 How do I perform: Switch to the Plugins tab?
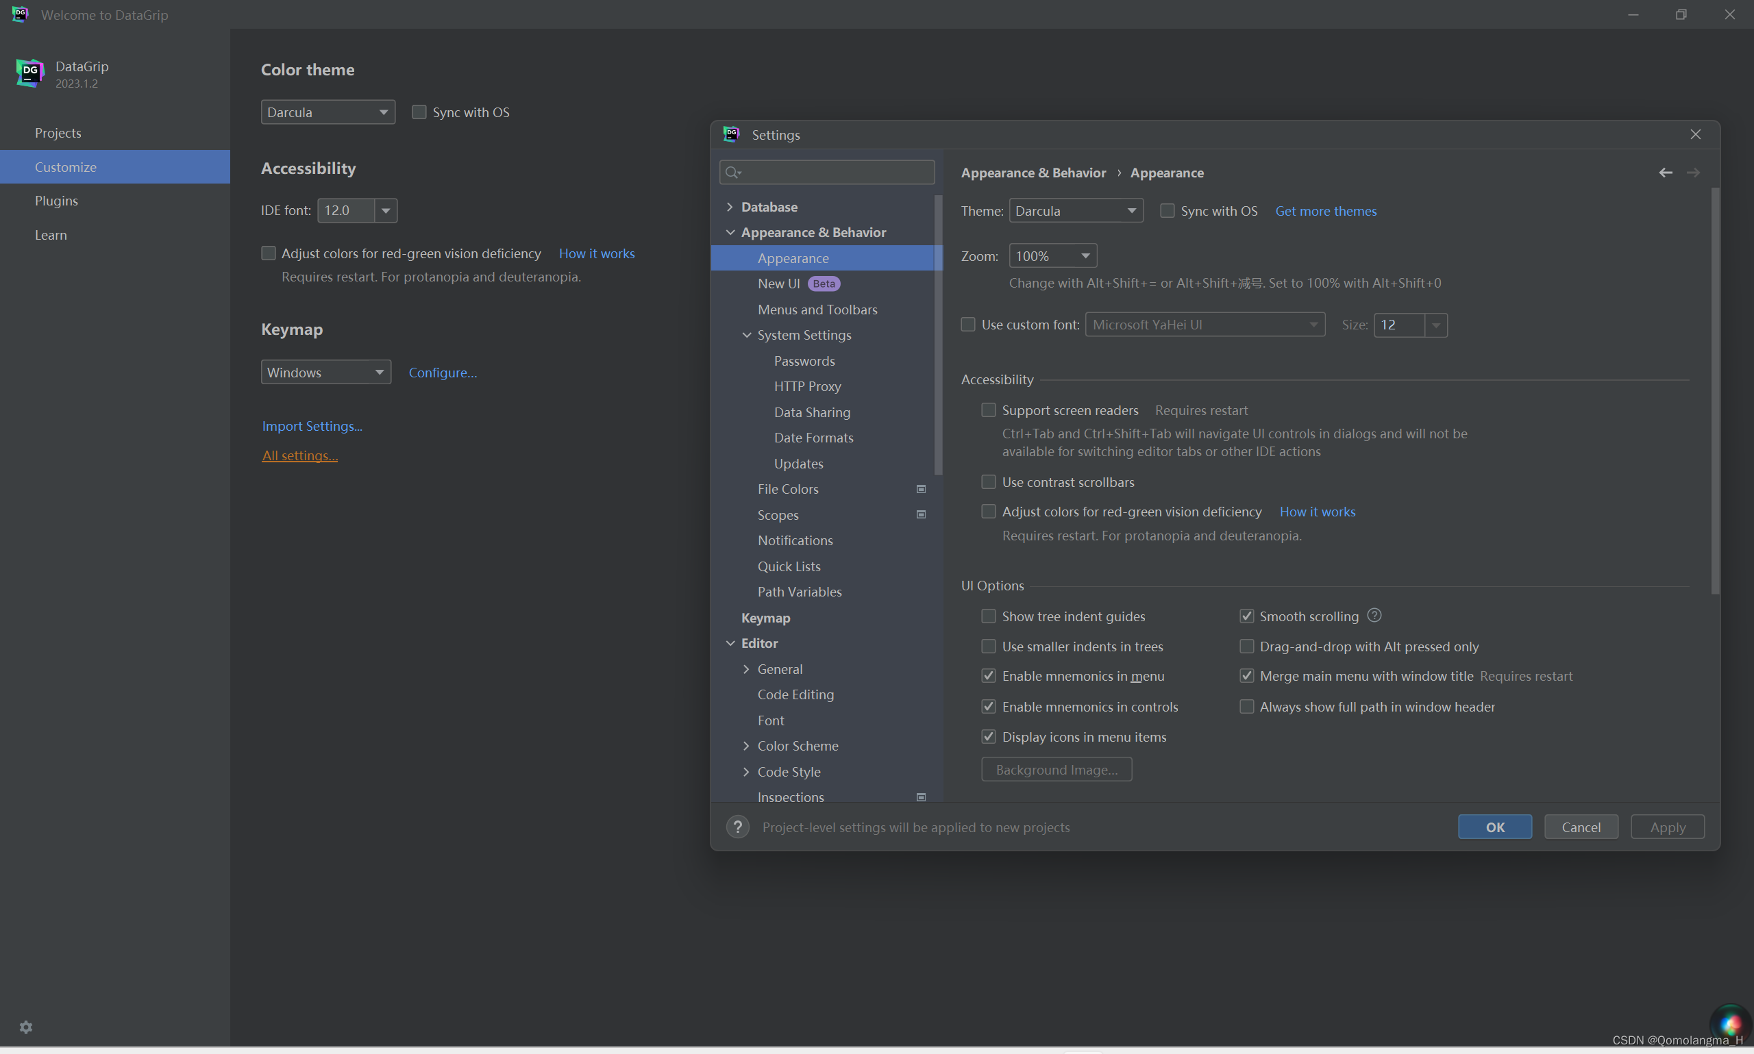[56, 200]
